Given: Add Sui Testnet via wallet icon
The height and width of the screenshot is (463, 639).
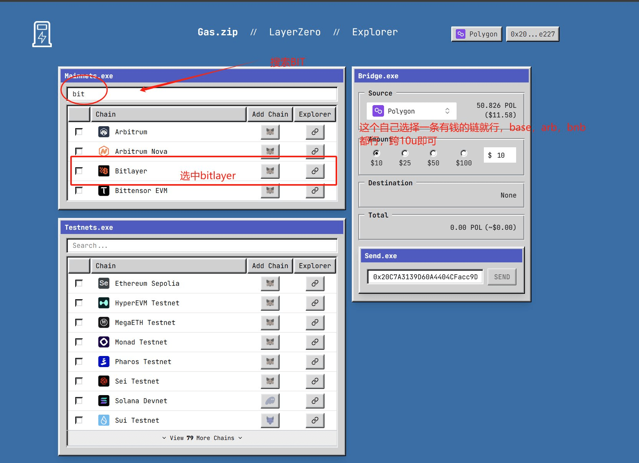Looking at the screenshot, I should 270,420.
